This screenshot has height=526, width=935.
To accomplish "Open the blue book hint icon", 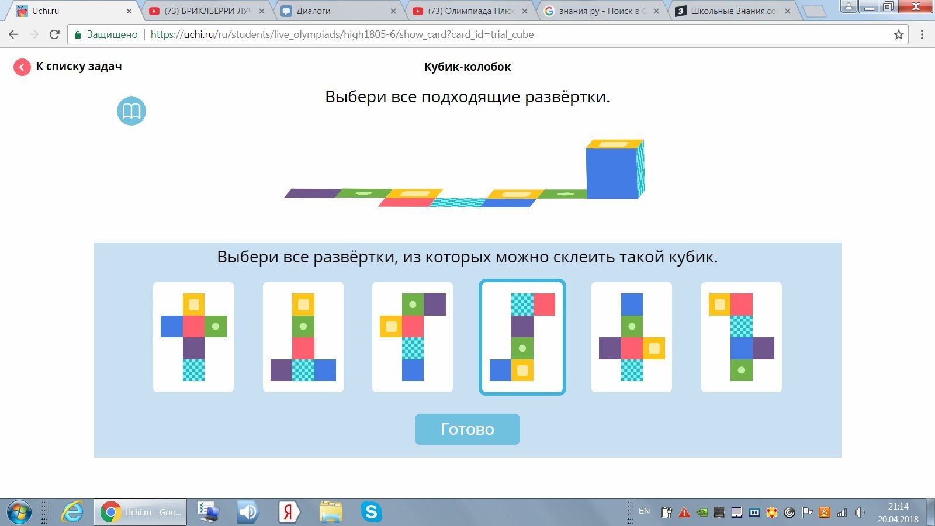I will [x=131, y=111].
